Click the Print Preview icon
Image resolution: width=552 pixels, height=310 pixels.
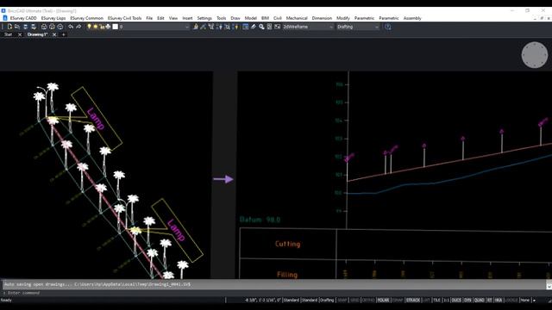point(52,27)
